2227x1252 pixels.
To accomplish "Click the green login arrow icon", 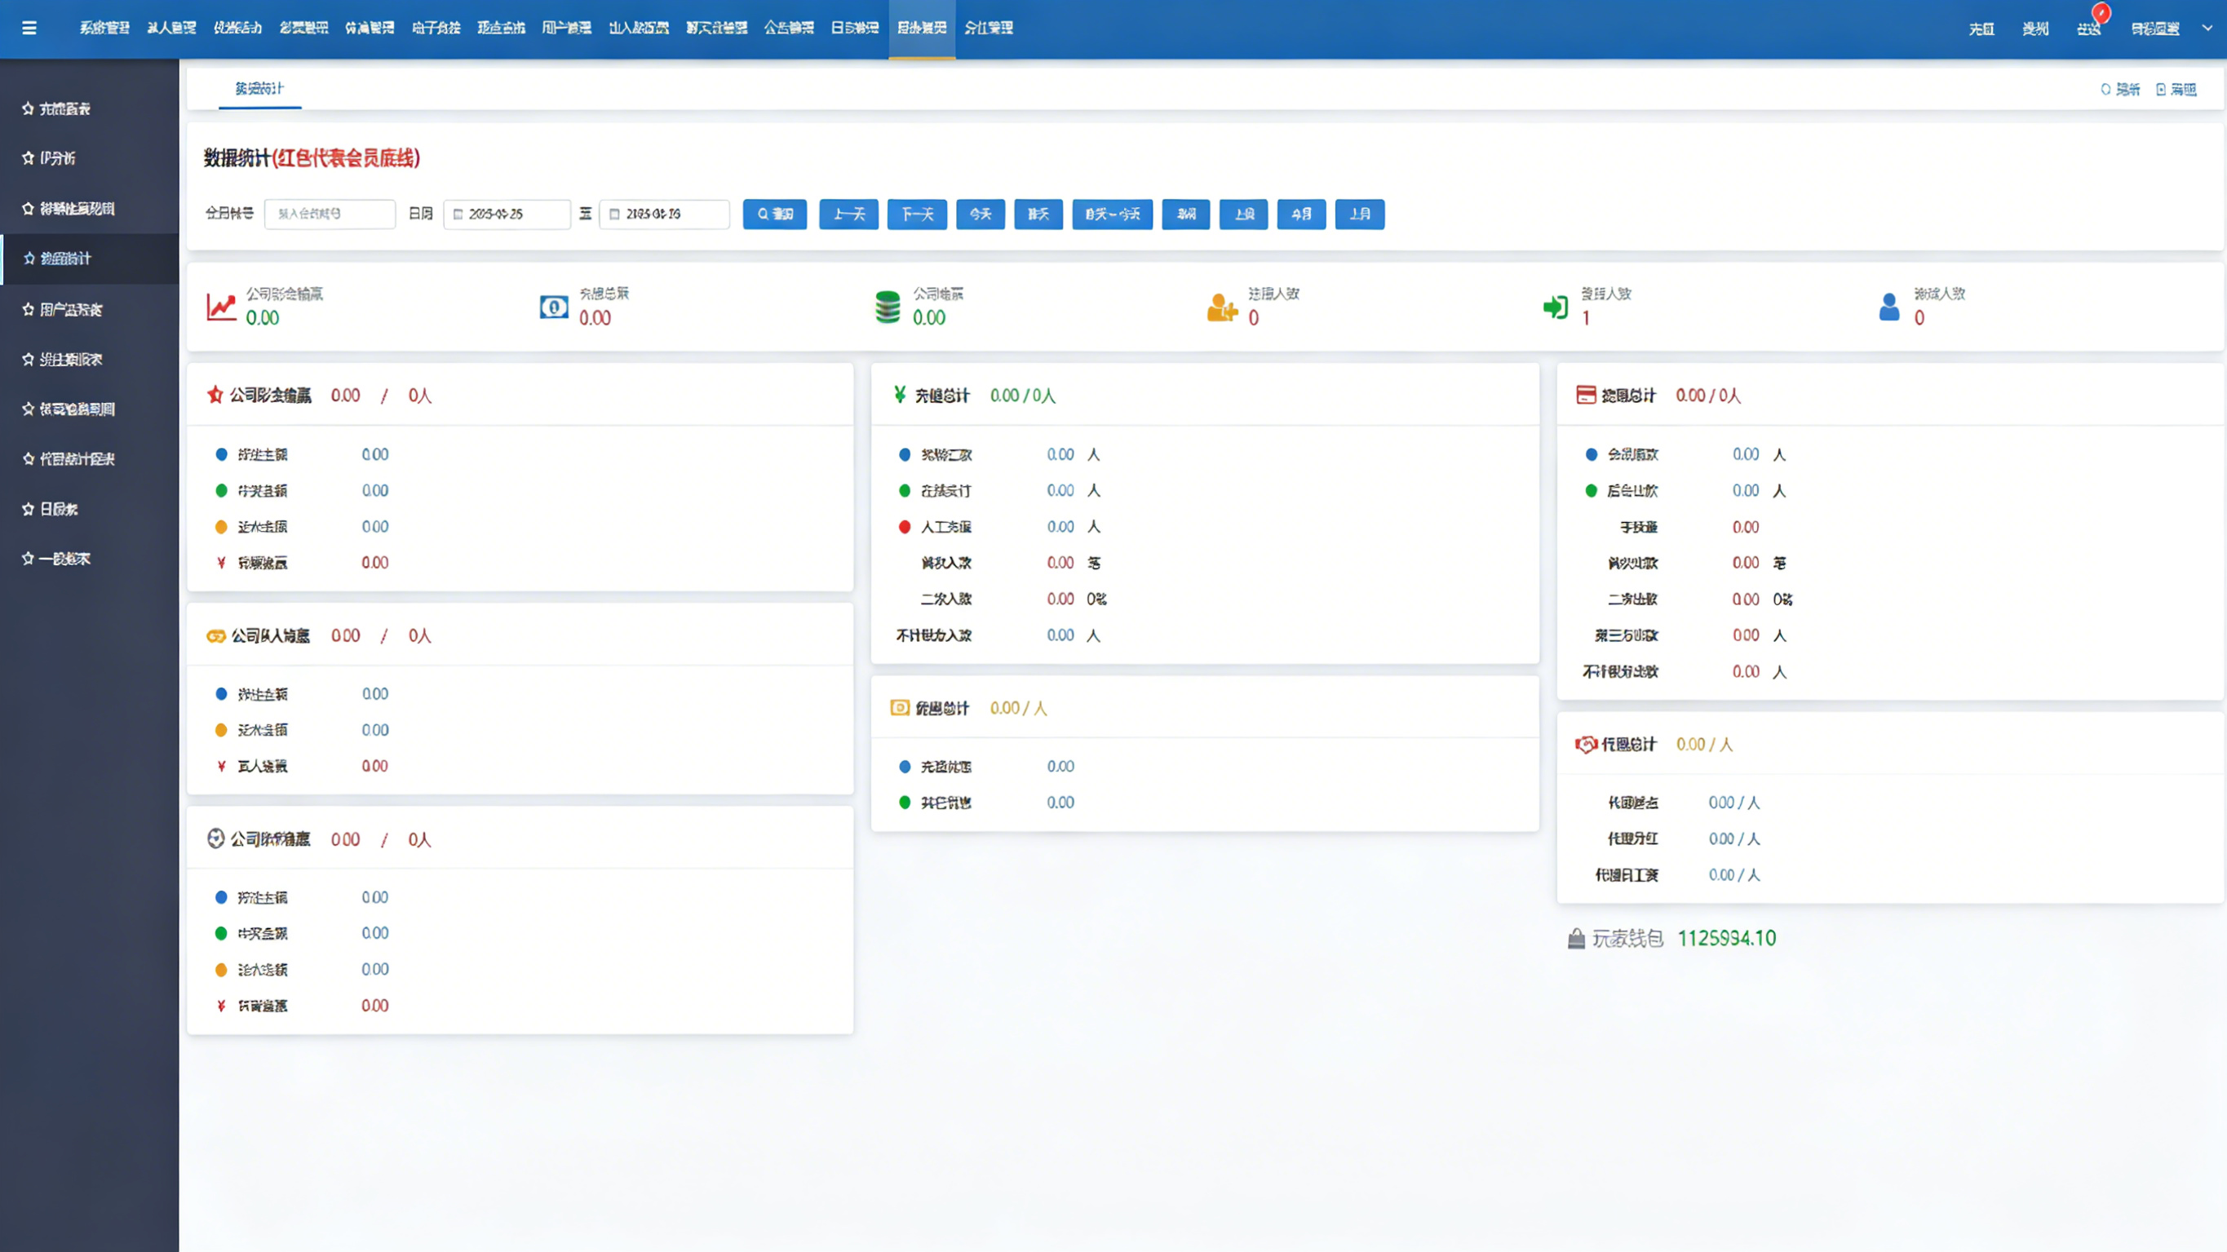I will click(1556, 307).
